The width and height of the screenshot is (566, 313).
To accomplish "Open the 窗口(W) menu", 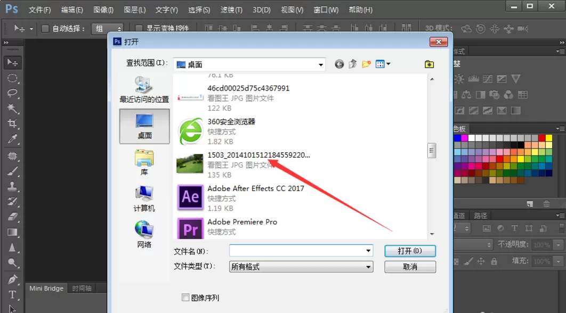I will pyautogui.click(x=326, y=10).
